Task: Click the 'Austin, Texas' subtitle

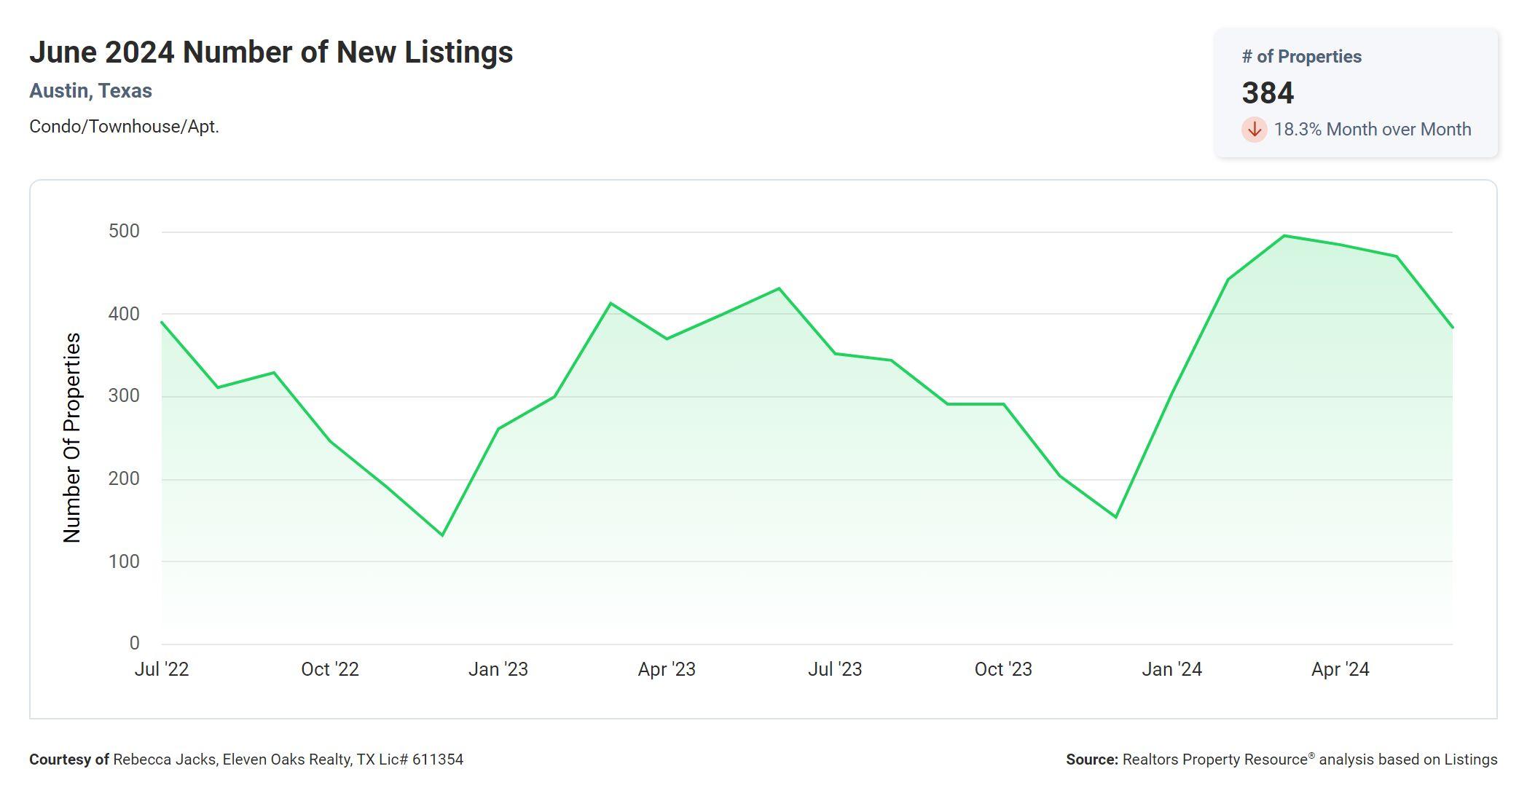Action: pos(90,91)
